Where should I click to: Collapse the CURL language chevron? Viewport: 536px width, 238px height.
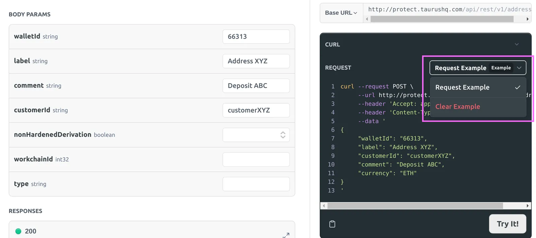coord(517,44)
